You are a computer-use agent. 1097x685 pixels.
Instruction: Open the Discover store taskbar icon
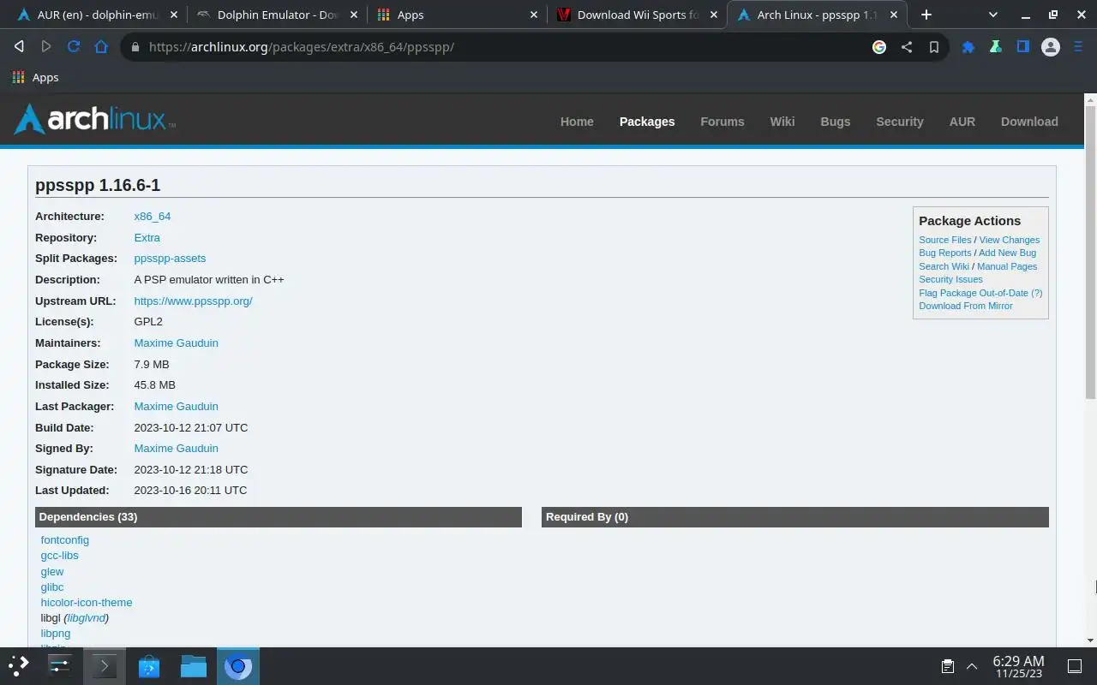point(149,665)
